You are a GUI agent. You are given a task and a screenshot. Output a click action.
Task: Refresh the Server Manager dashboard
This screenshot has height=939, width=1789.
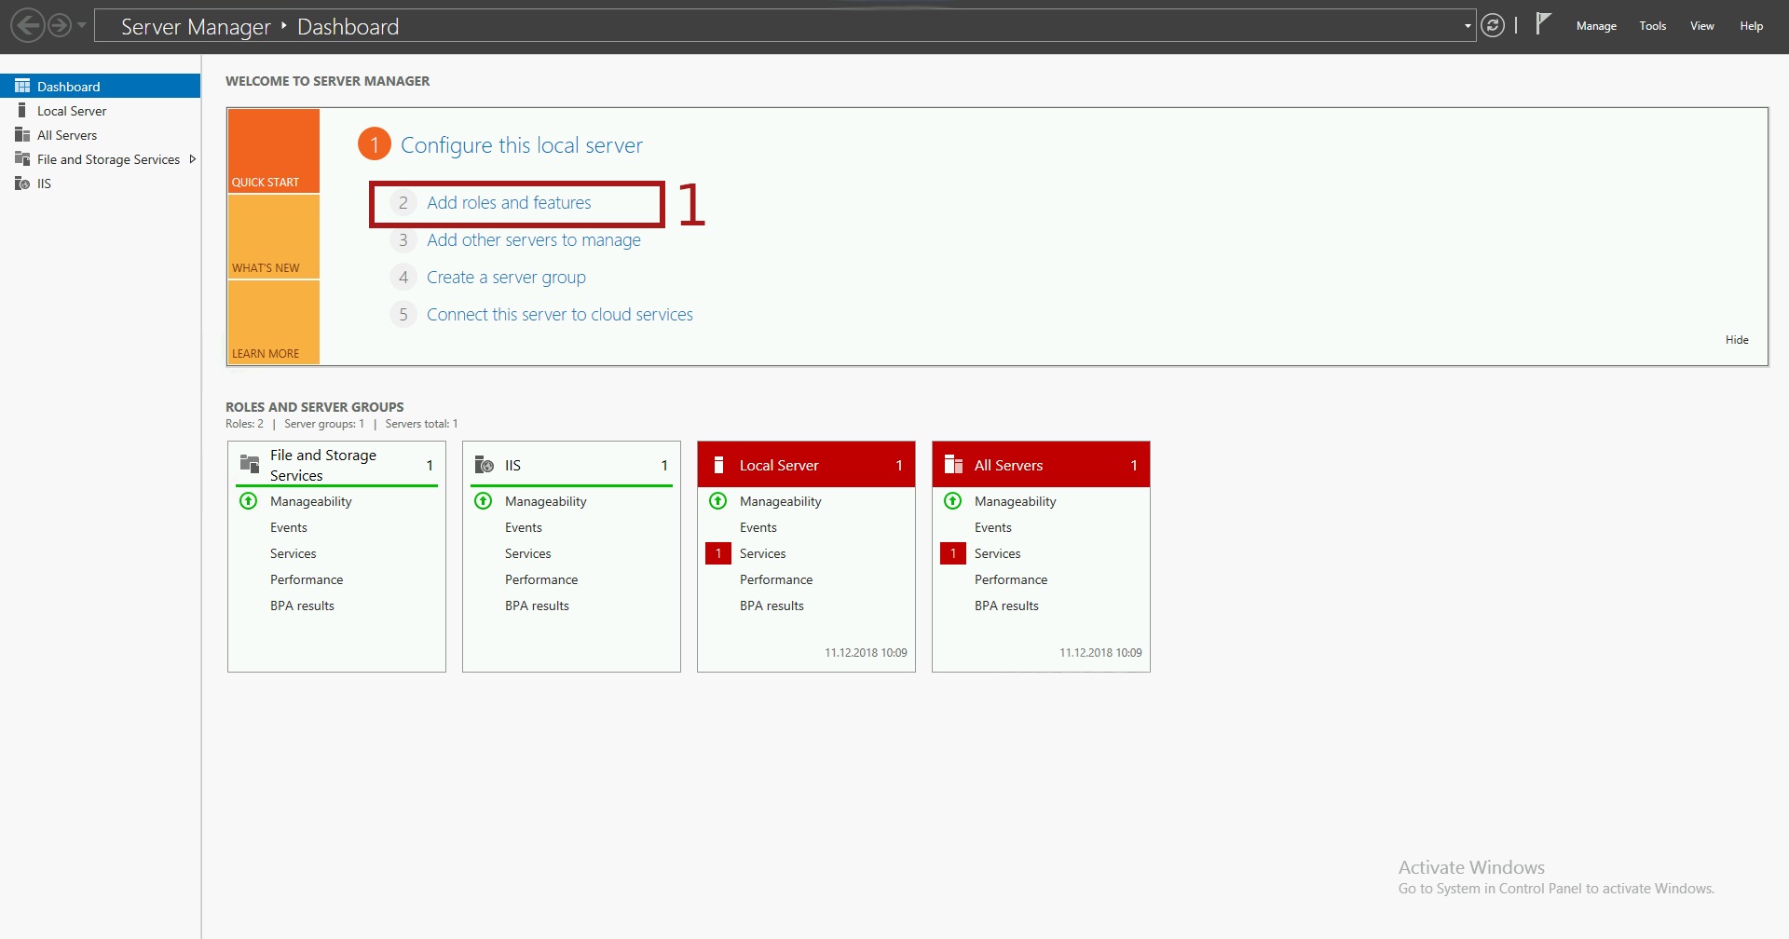pyautogui.click(x=1493, y=25)
